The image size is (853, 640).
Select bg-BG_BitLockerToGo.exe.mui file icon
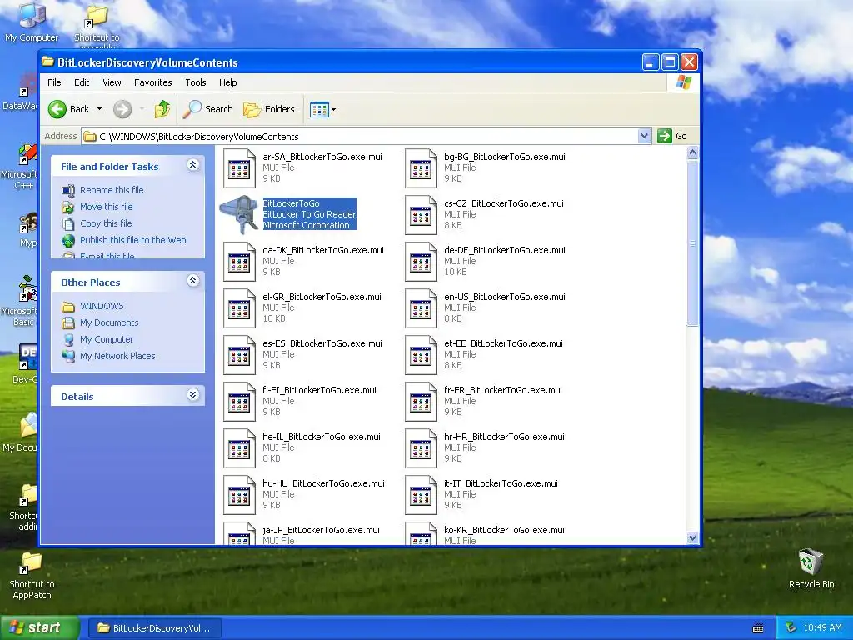(421, 168)
